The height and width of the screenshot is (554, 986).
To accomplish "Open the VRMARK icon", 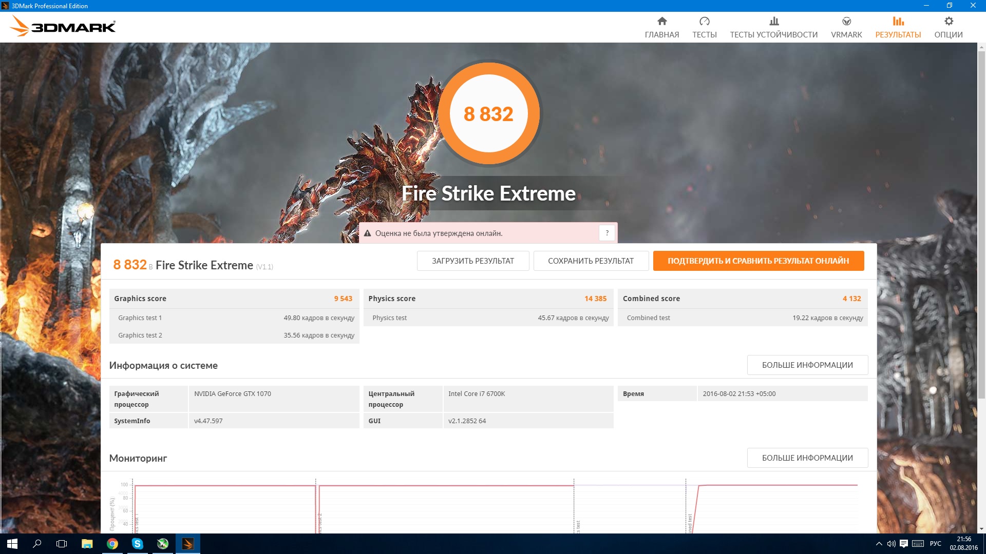I will [x=846, y=22].
